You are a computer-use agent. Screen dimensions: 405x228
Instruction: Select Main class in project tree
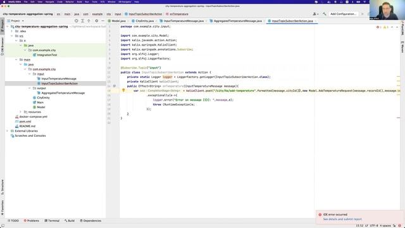(x=40, y=103)
